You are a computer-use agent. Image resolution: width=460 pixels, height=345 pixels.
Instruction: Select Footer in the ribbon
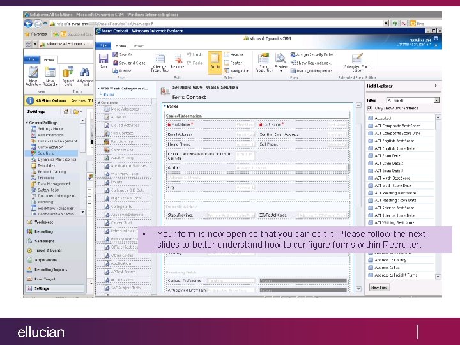(233, 63)
